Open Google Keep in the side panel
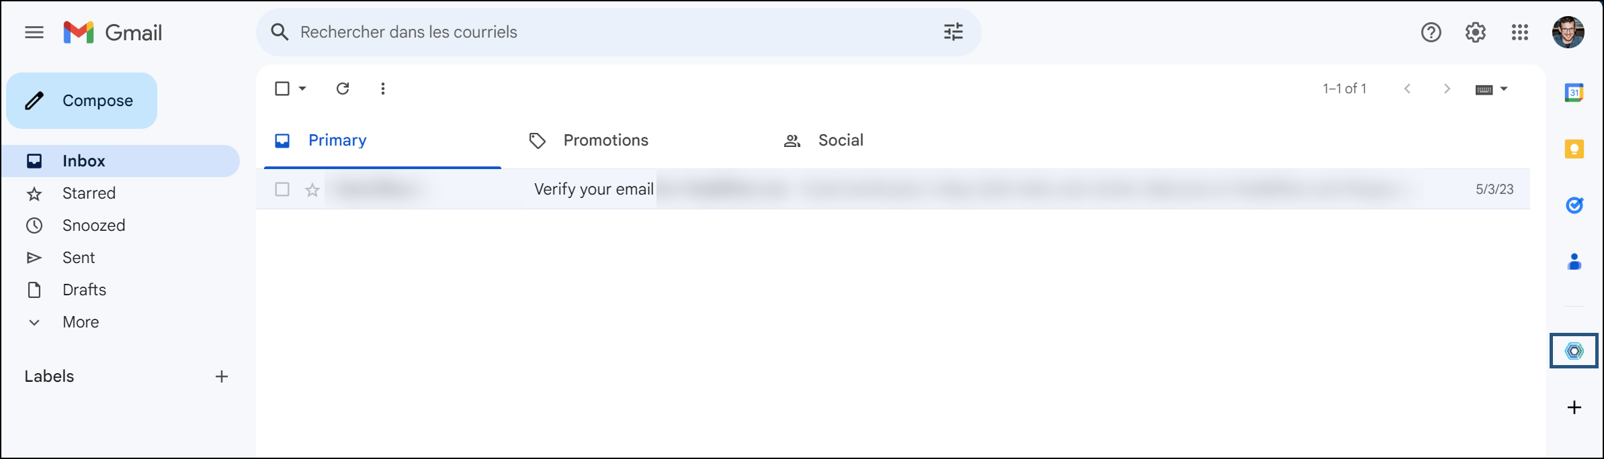1604x459 pixels. pyautogui.click(x=1573, y=148)
